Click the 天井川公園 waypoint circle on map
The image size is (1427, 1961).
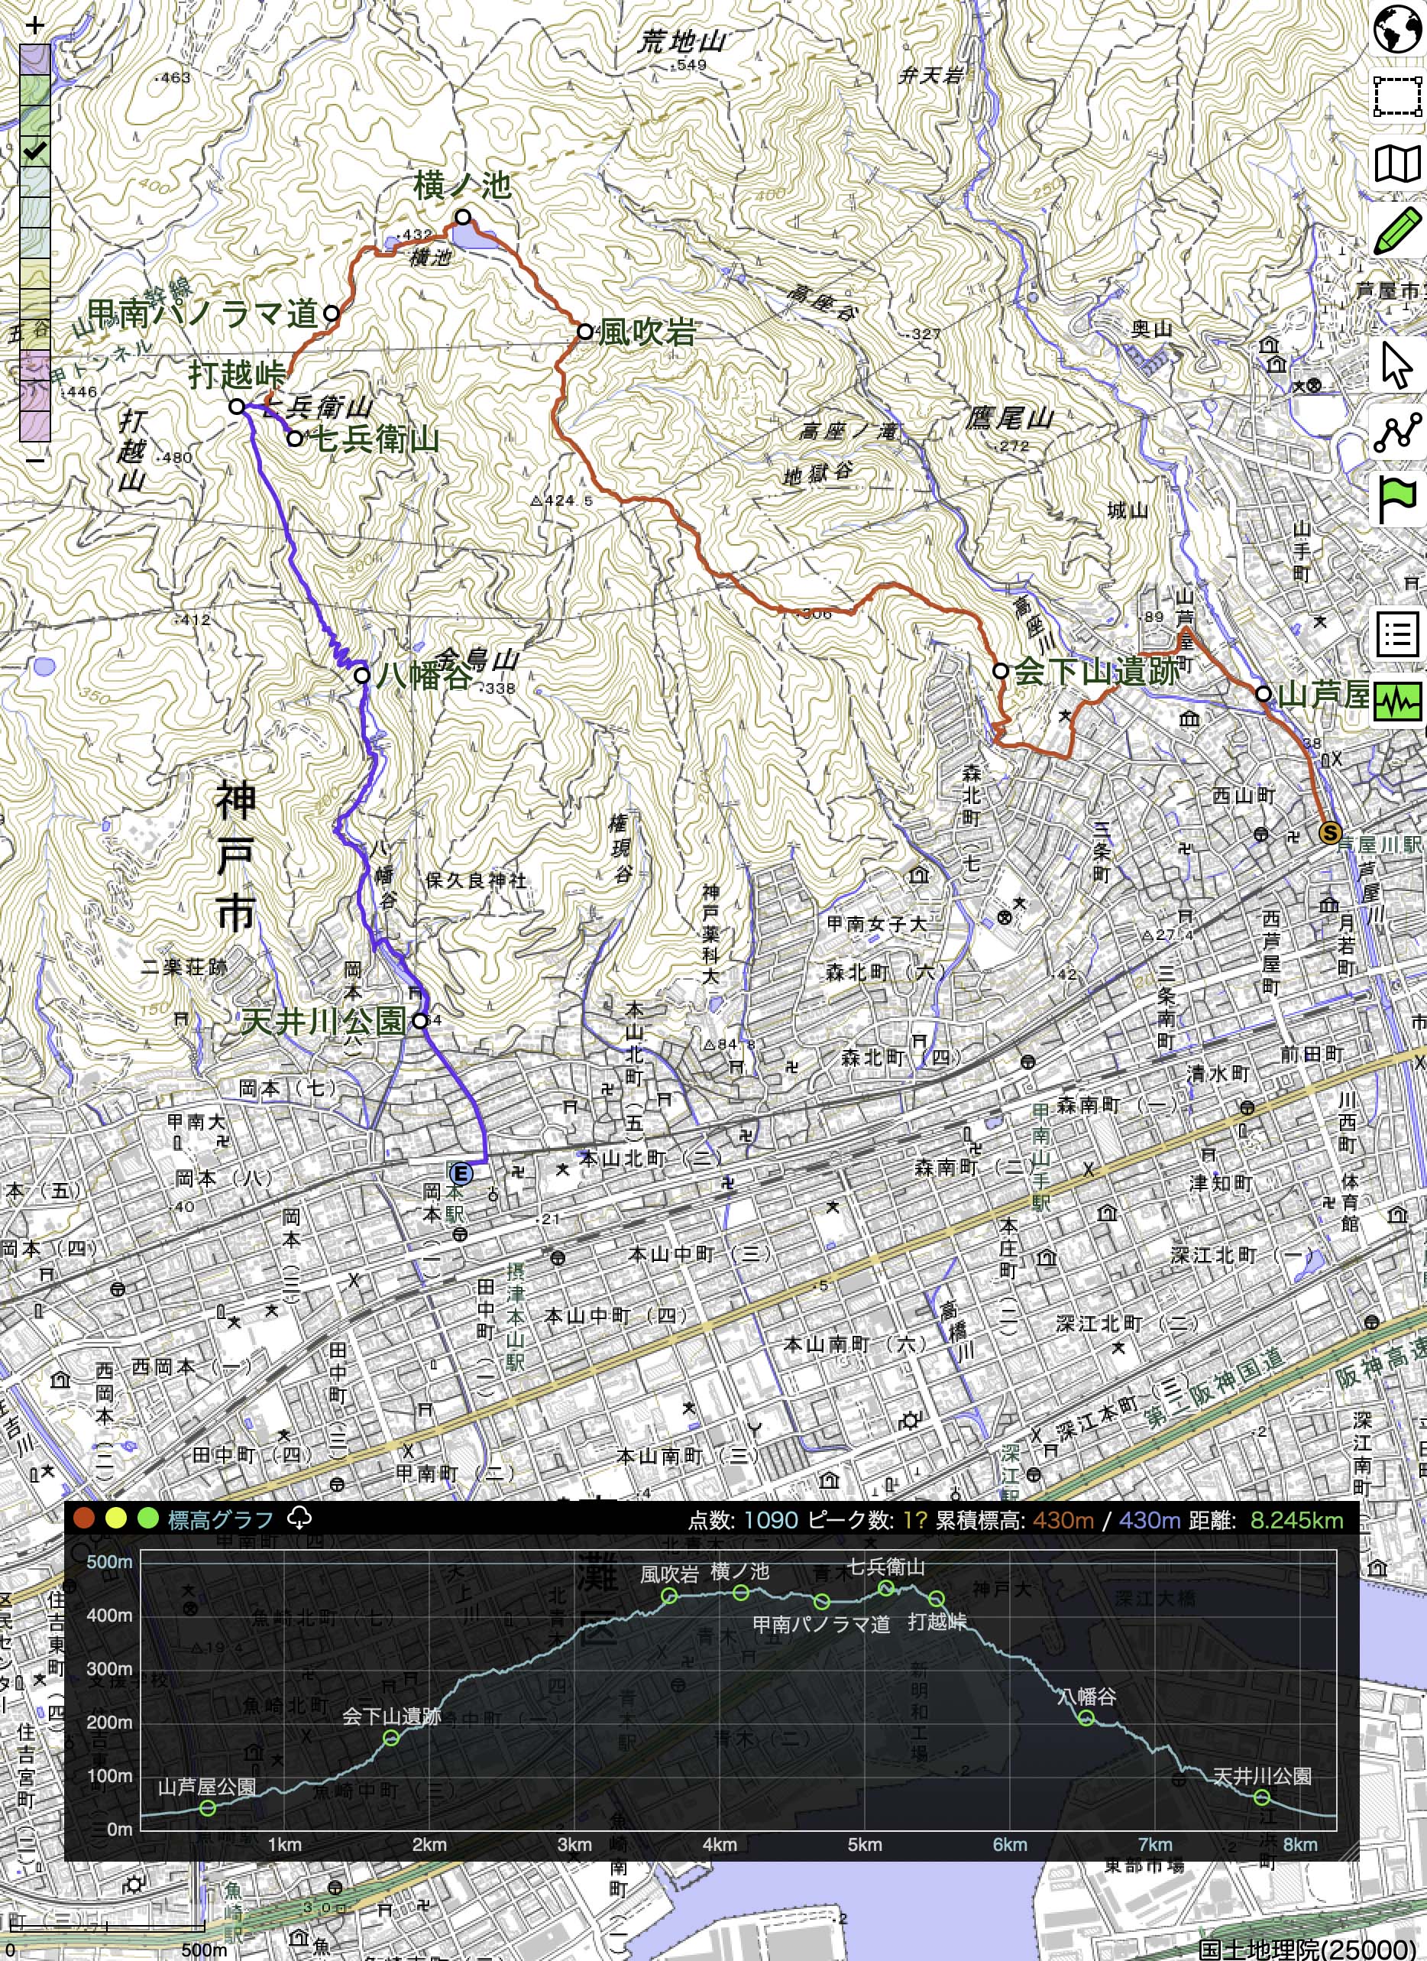click(420, 1021)
